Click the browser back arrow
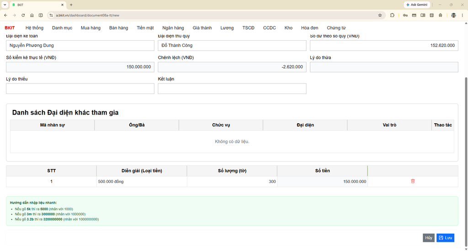The height and width of the screenshot is (251, 468). 5,15
